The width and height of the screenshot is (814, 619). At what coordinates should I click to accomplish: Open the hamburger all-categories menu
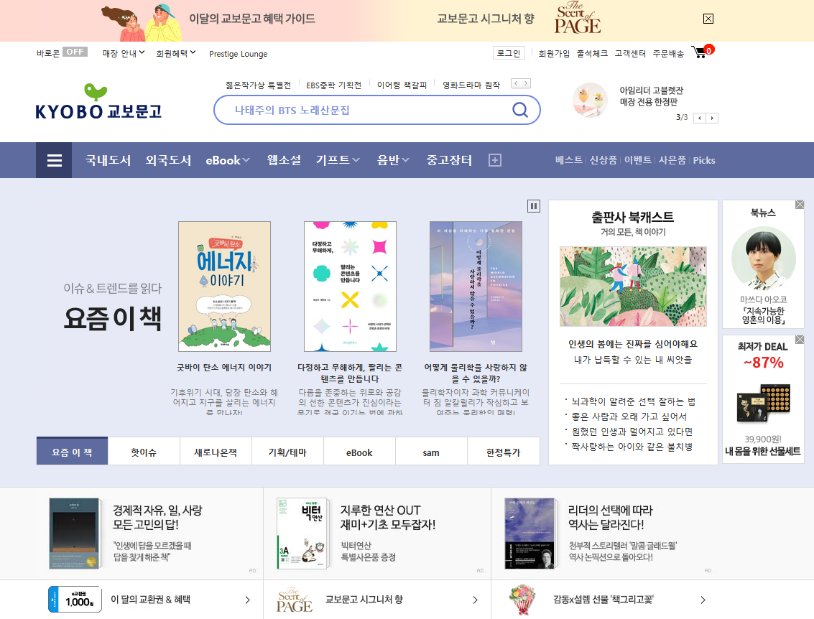click(x=54, y=160)
